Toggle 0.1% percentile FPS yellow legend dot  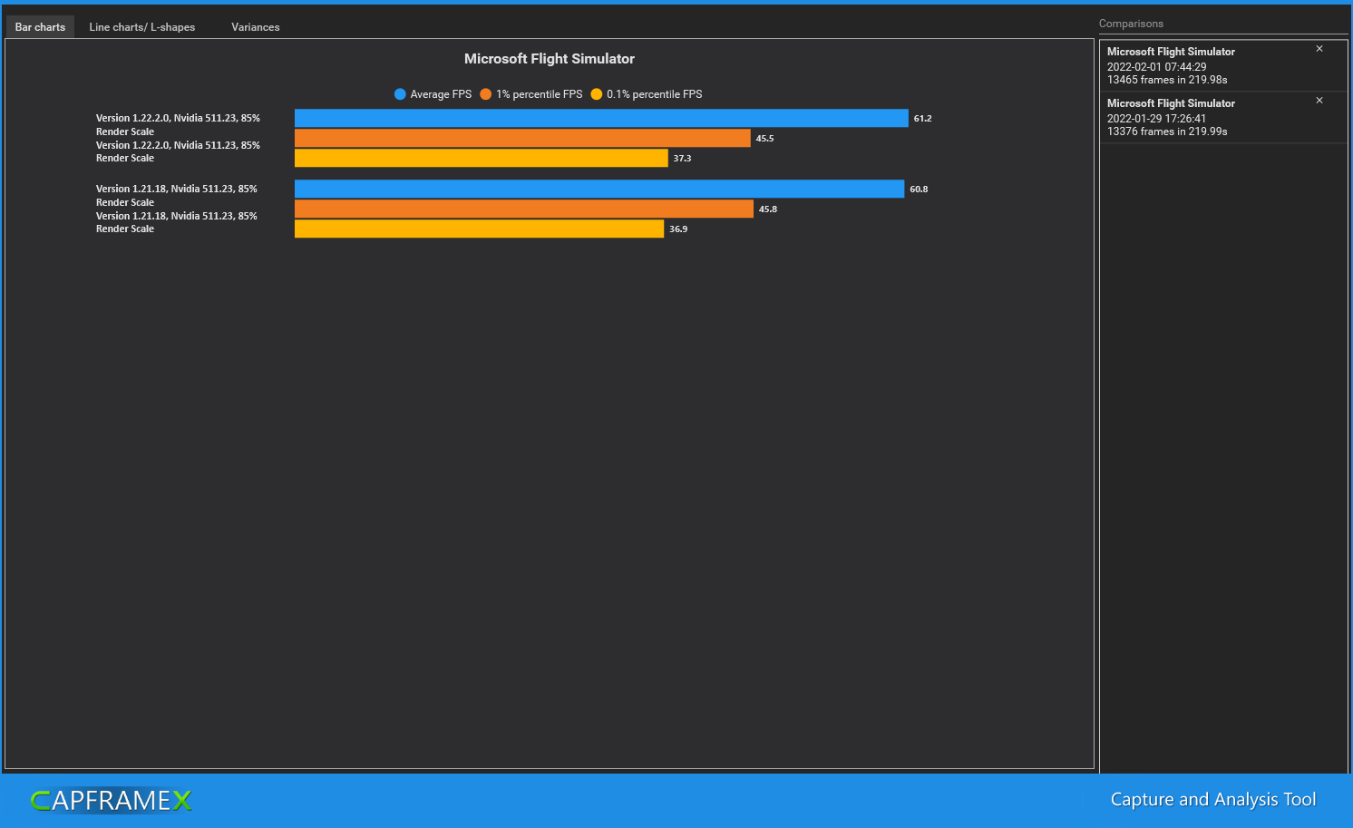(597, 94)
